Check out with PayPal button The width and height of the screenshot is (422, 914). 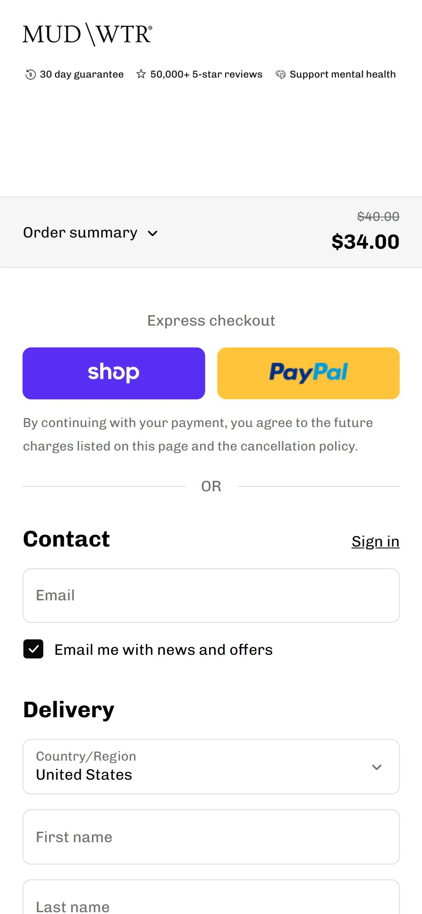308,373
